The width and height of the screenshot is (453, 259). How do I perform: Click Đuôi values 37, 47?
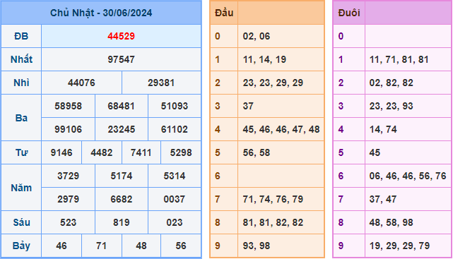[383, 199]
